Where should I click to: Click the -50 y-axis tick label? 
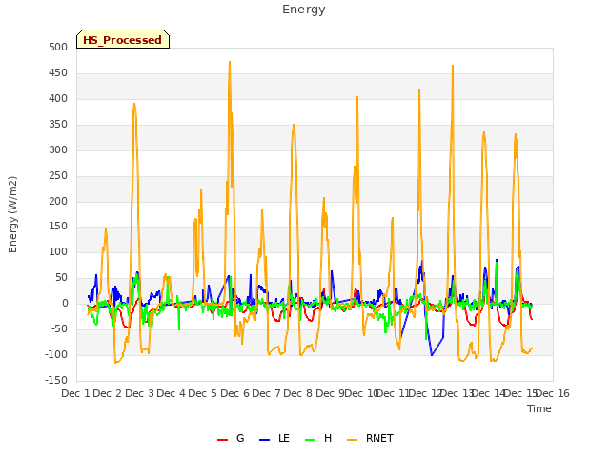click(x=59, y=328)
